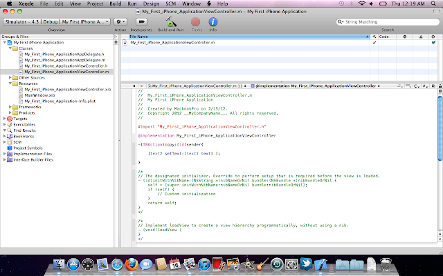
Task: Expand the Executables group
Action: [5, 124]
